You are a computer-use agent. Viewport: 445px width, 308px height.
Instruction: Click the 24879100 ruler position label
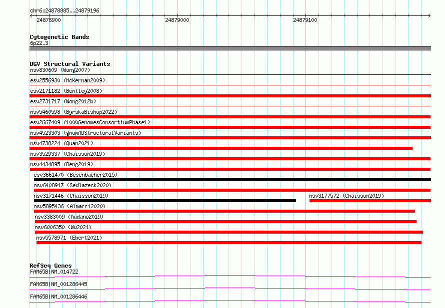click(305, 20)
